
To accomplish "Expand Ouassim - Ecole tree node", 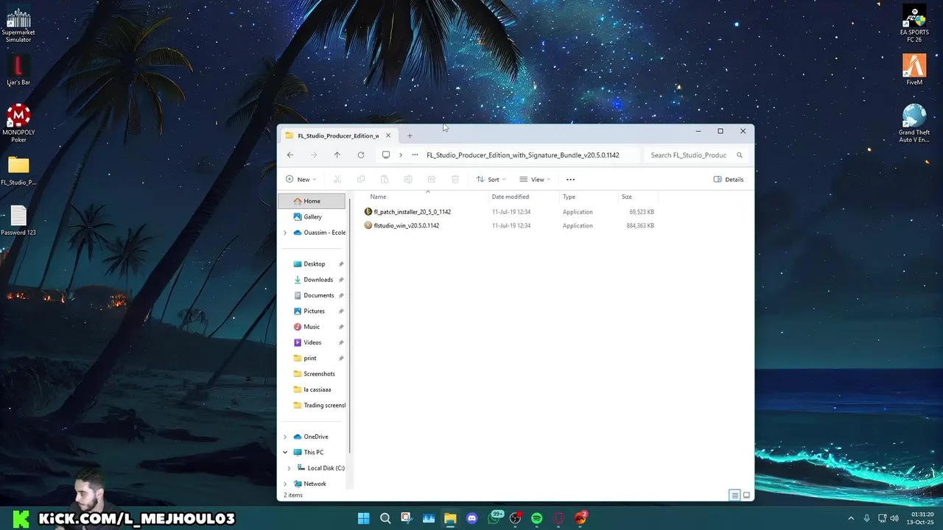I will coord(285,233).
